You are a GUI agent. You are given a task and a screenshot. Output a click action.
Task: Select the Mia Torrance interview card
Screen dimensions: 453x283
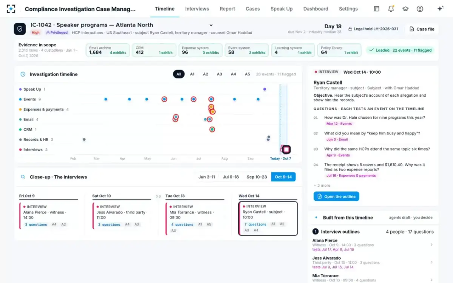195,218
